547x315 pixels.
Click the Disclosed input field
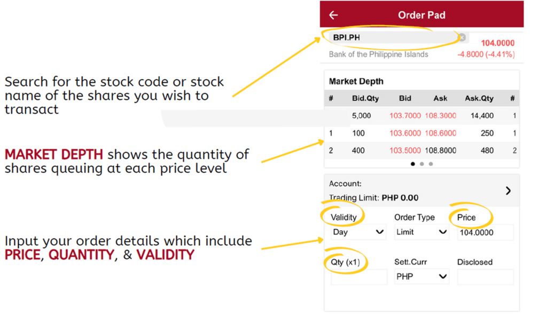(485, 276)
